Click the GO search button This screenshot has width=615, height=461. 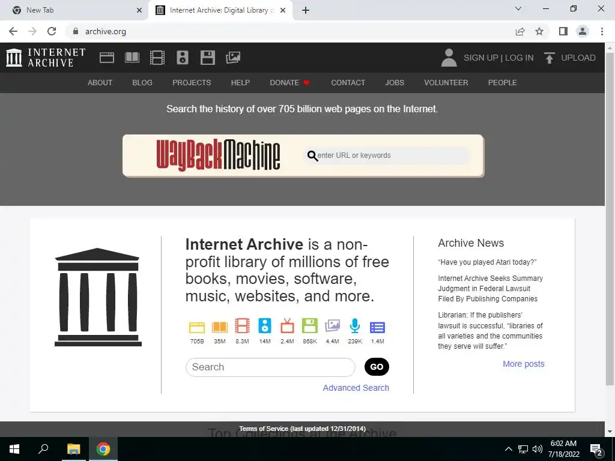tap(377, 367)
